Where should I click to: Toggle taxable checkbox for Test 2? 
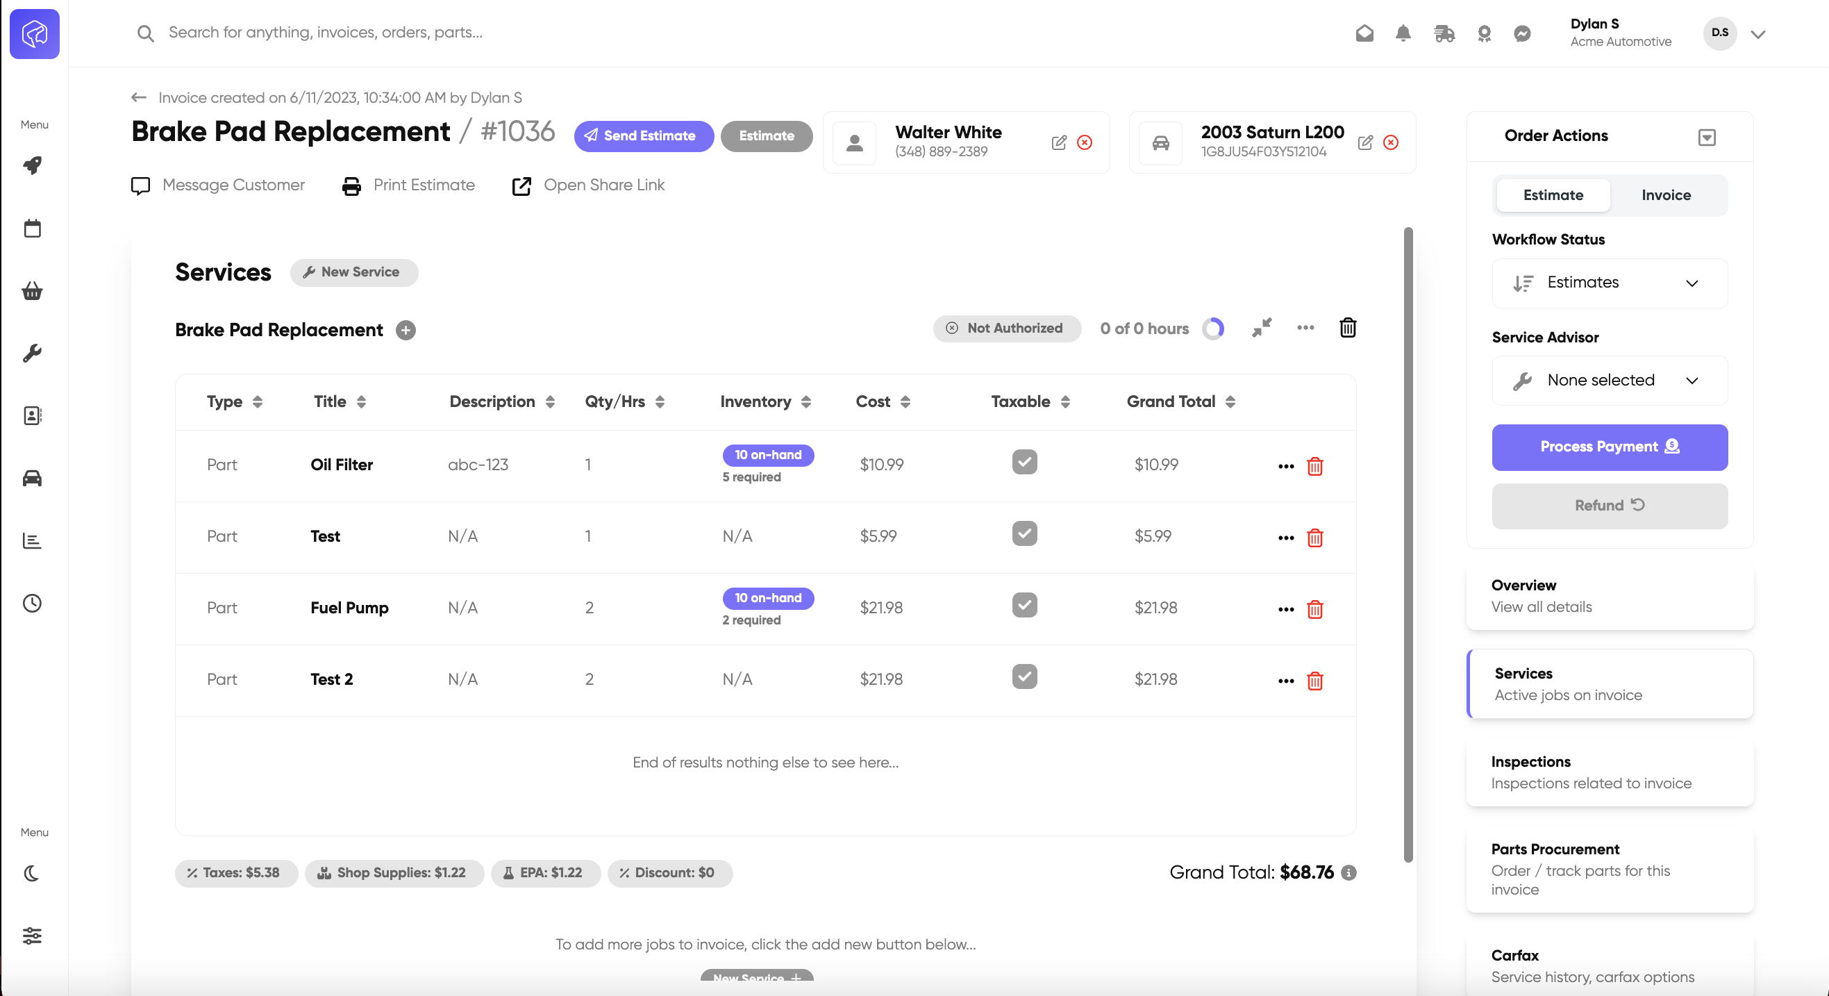[x=1024, y=677]
